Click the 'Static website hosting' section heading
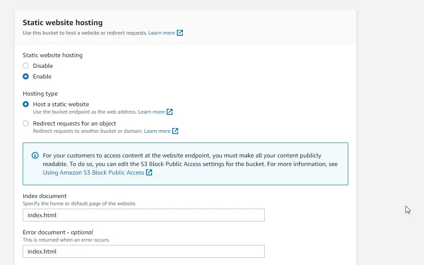424x265 pixels. tap(62, 22)
